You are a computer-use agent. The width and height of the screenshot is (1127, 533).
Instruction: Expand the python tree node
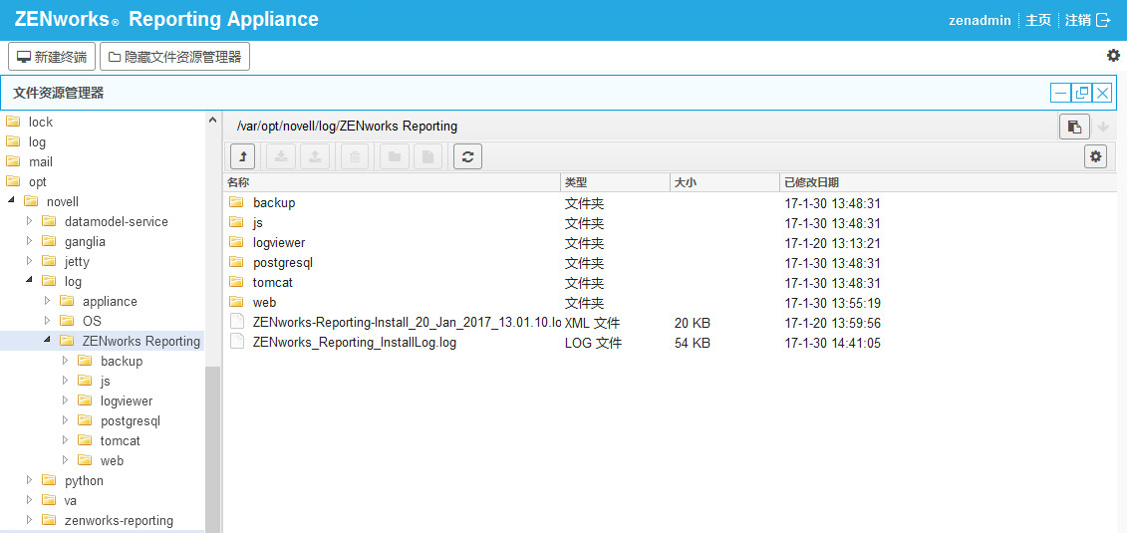(30, 480)
